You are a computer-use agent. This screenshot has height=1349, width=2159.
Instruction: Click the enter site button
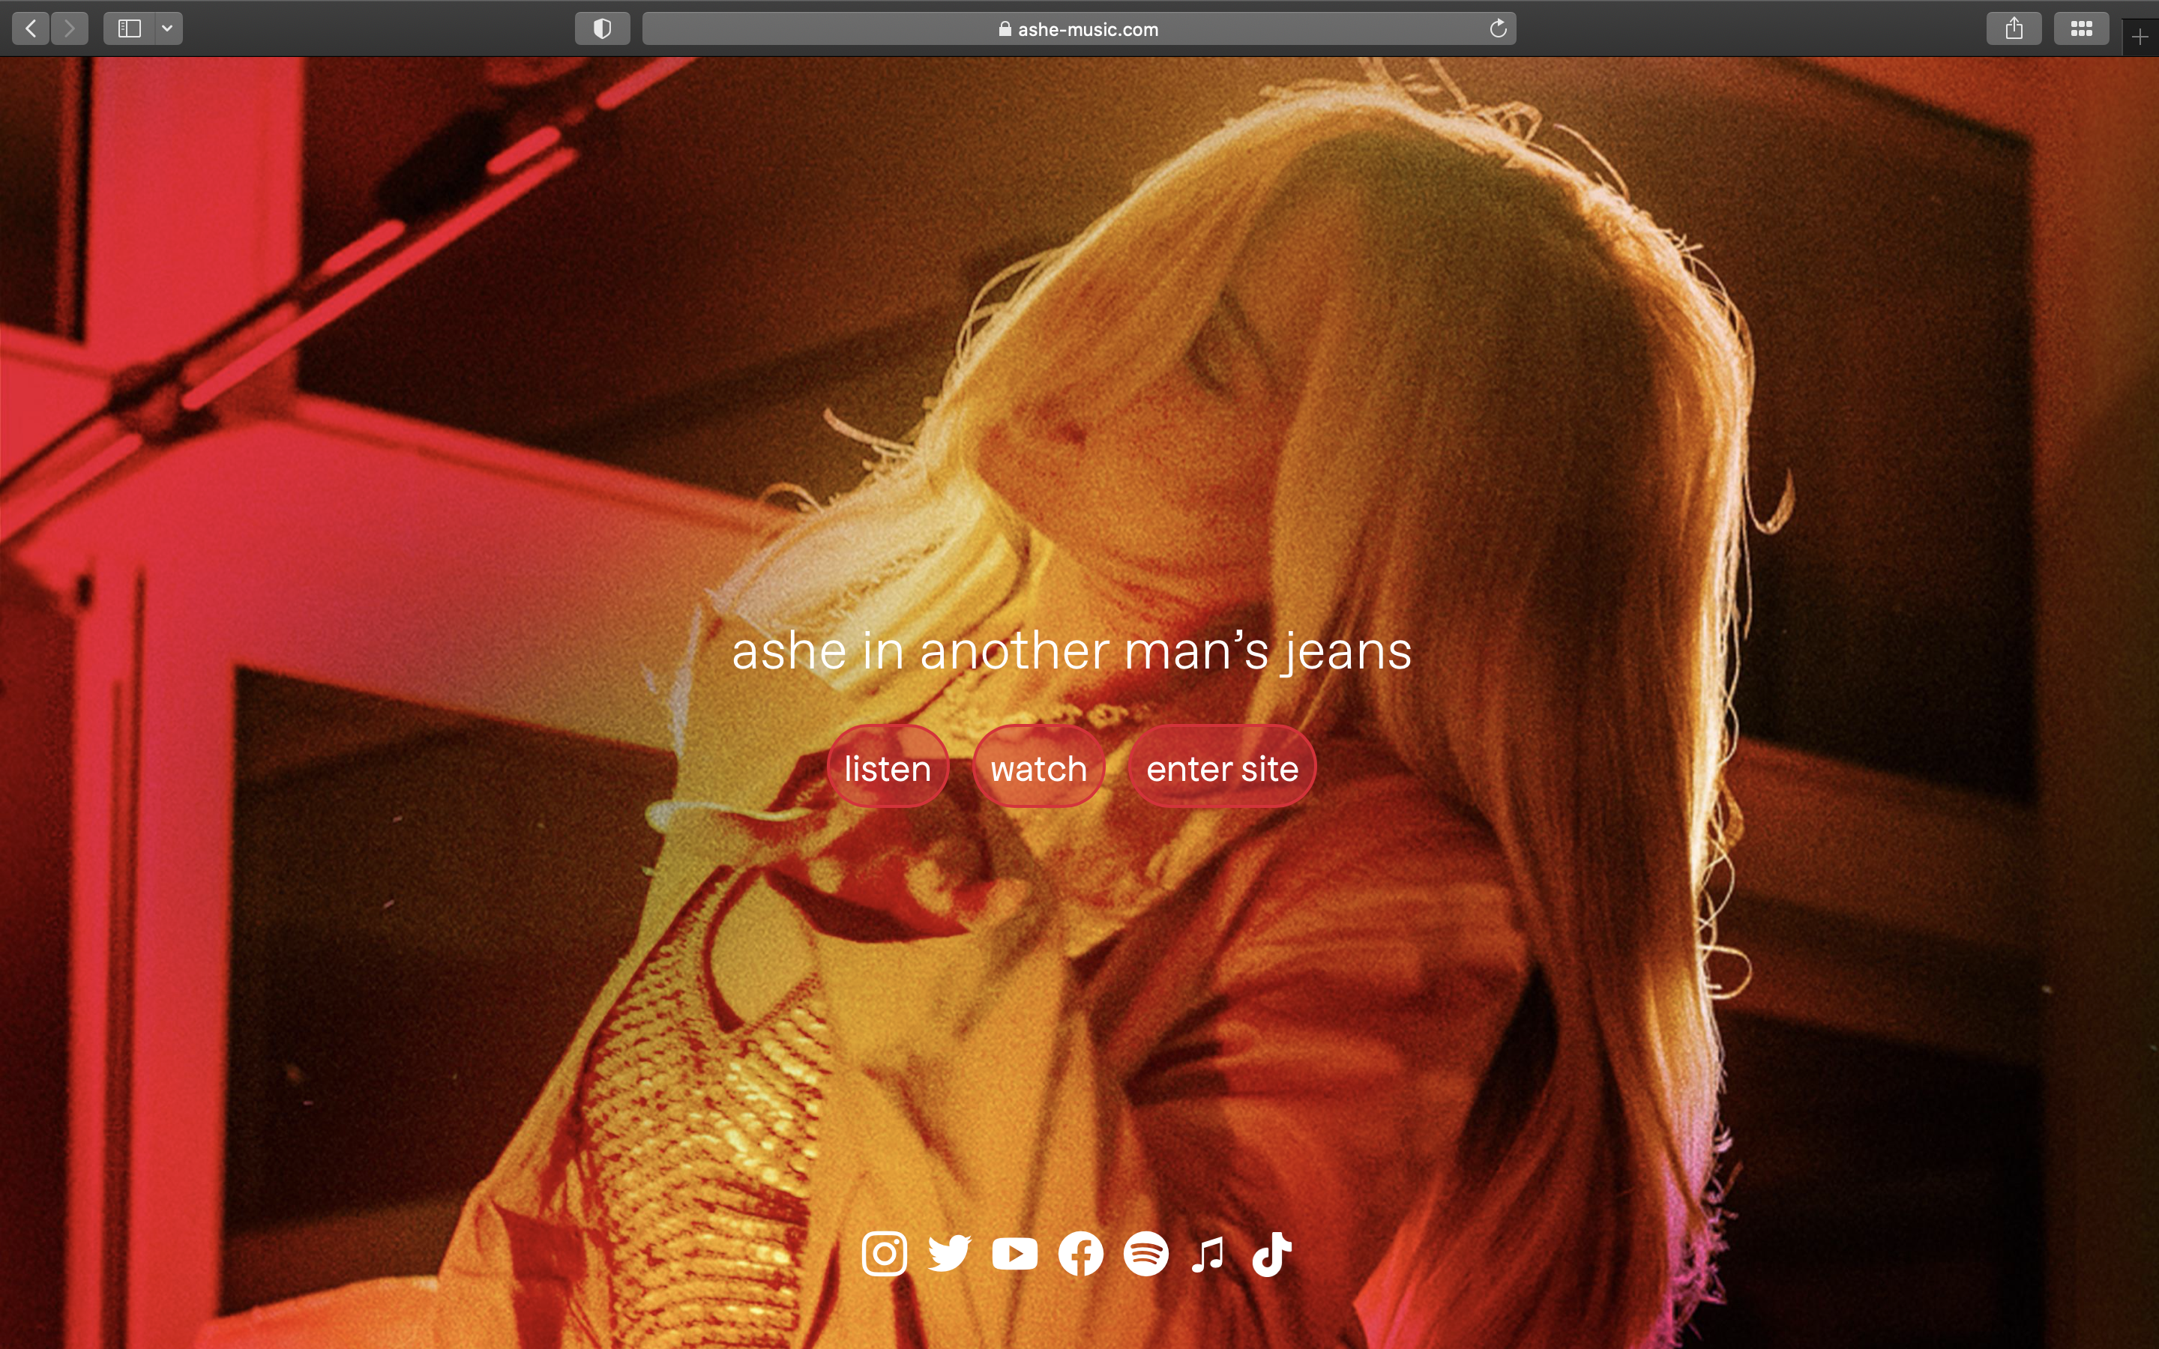tap(1221, 768)
